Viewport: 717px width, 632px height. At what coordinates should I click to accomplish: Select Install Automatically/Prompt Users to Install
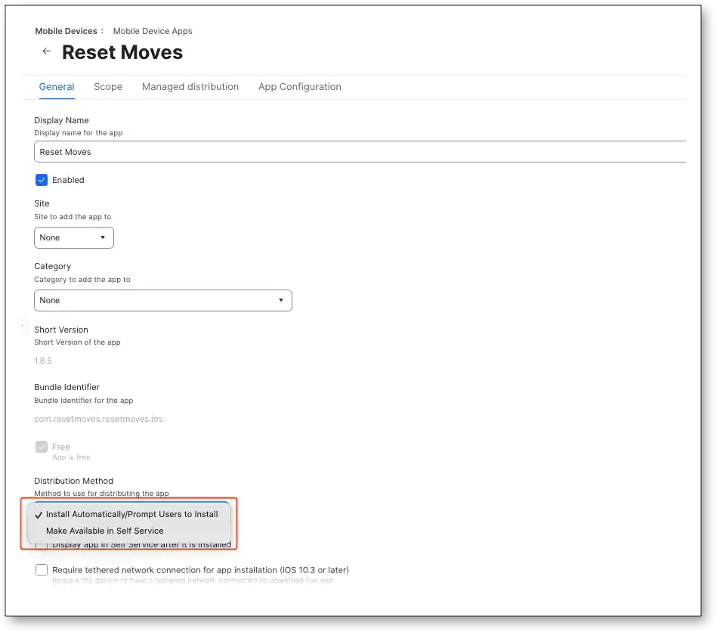[131, 514]
